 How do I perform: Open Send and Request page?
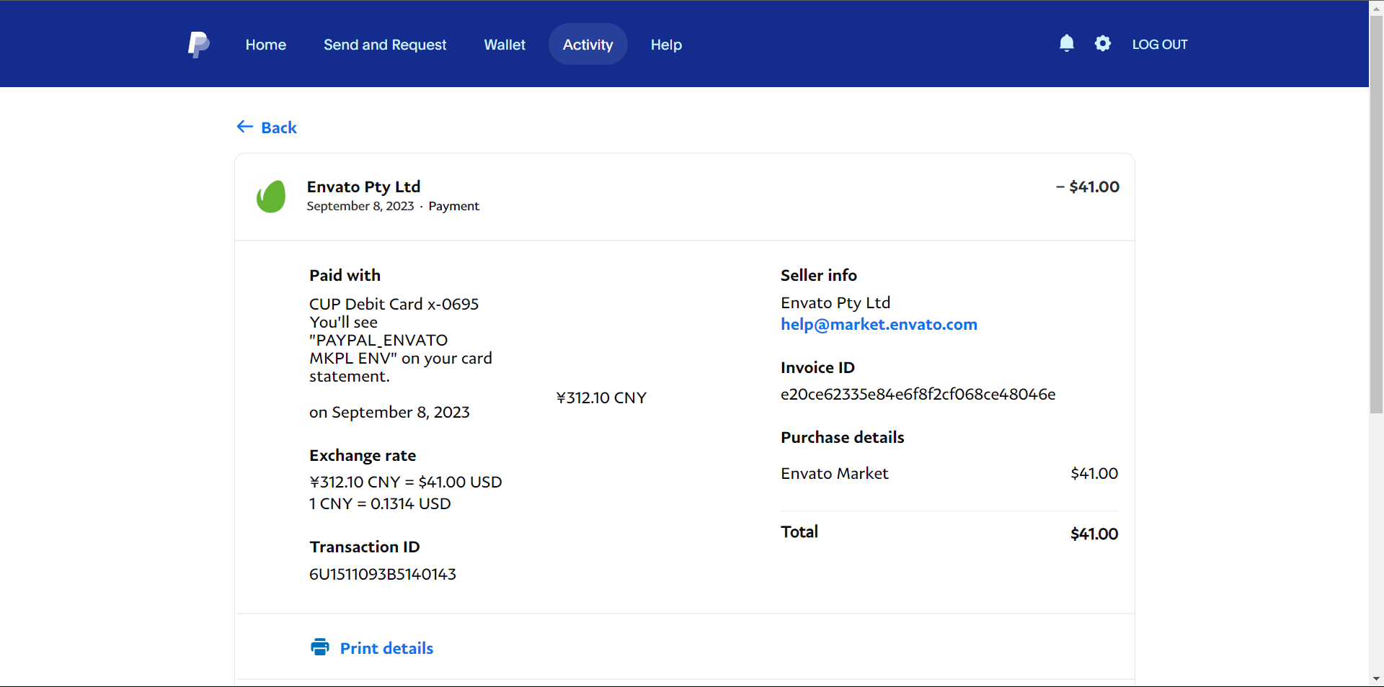click(x=385, y=45)
